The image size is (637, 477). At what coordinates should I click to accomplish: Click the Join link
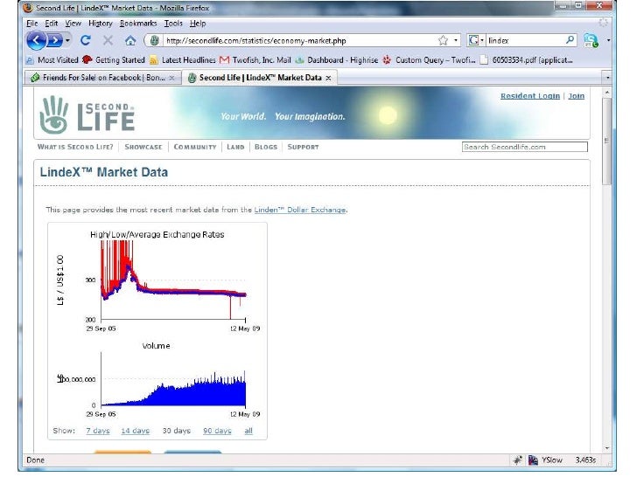coord(576,96)
